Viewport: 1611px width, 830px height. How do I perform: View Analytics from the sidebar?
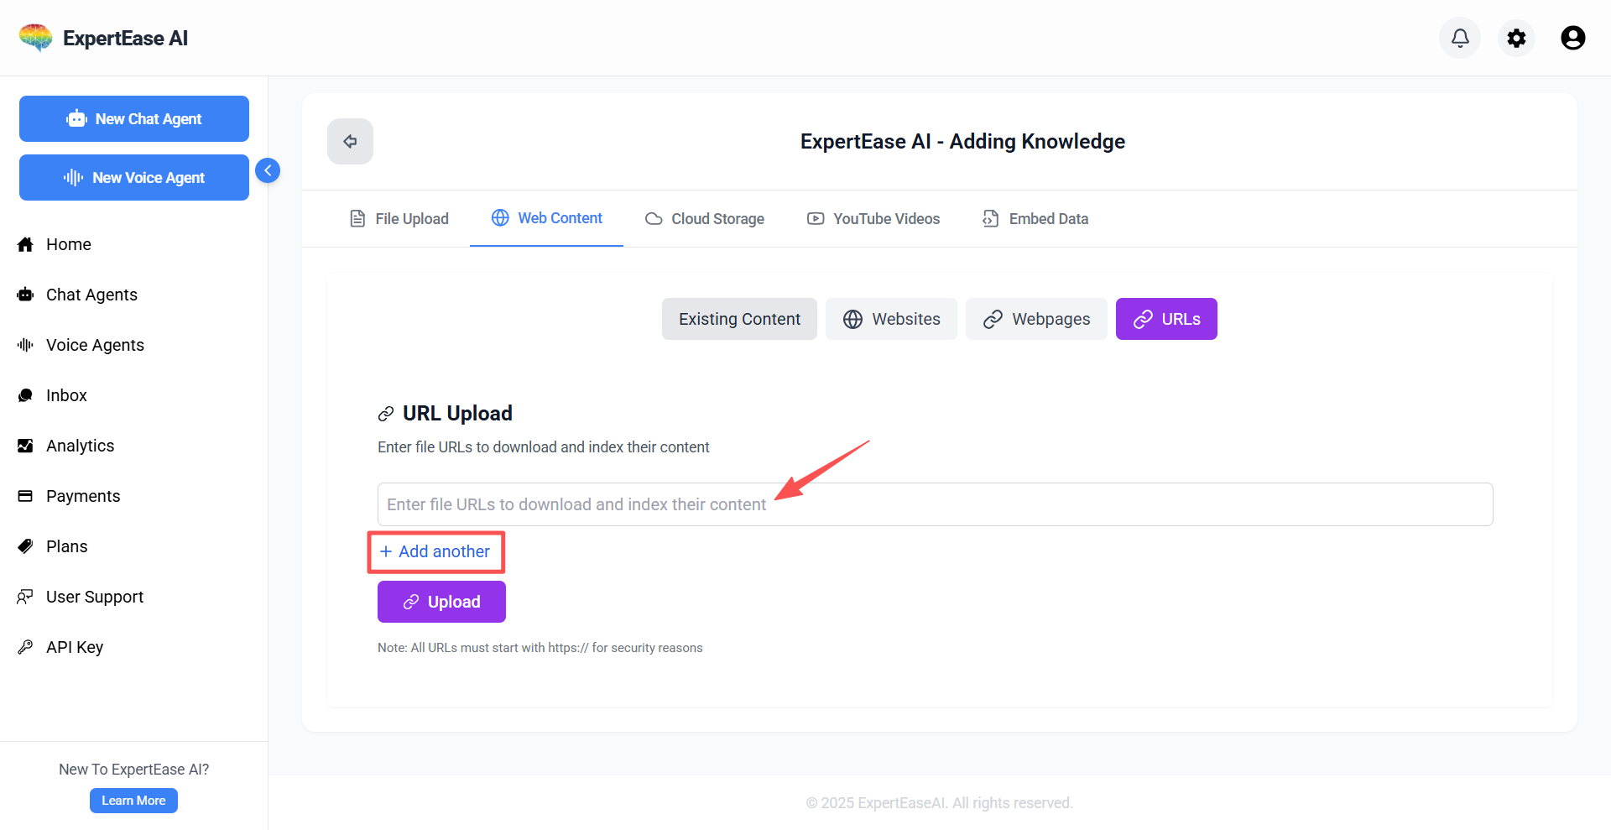(x=80, y=446)
